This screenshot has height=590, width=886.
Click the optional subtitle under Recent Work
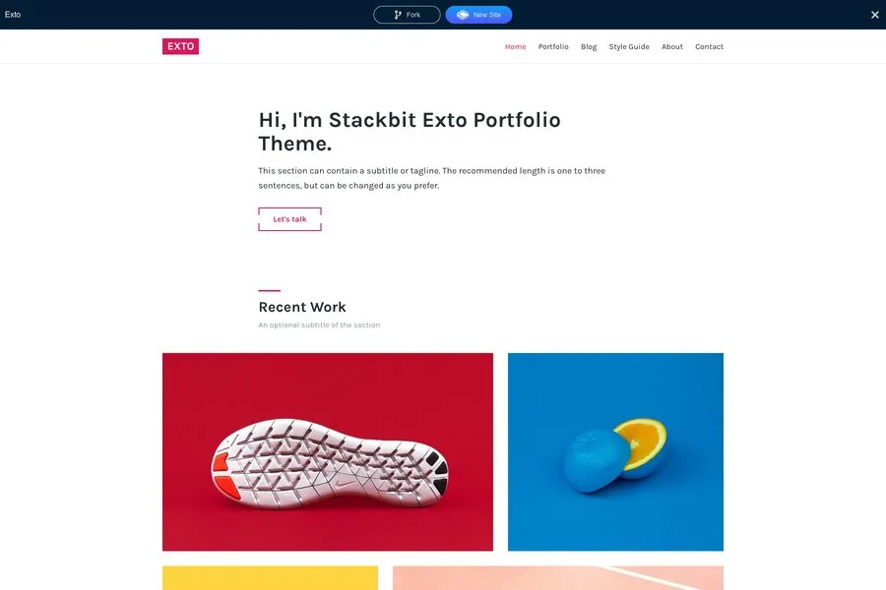tap(319, 325)
